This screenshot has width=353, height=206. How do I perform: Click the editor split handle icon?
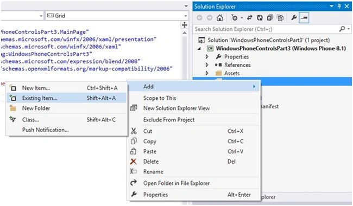[x=185, y=25]
